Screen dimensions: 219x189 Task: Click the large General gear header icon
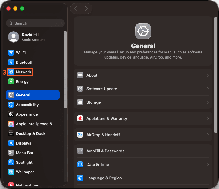point(143,31)
